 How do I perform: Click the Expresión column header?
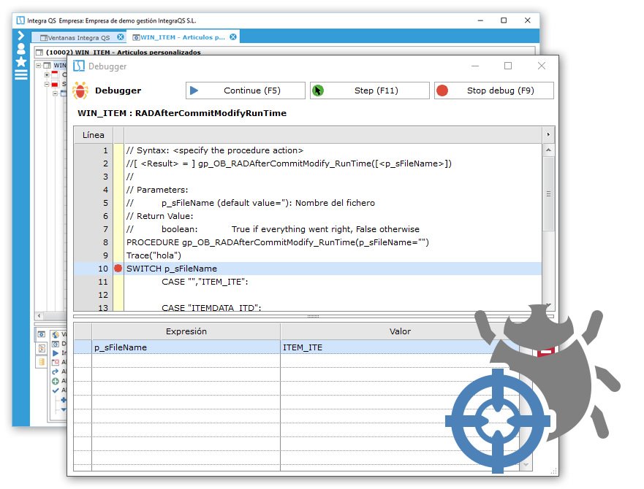(186, 331)
